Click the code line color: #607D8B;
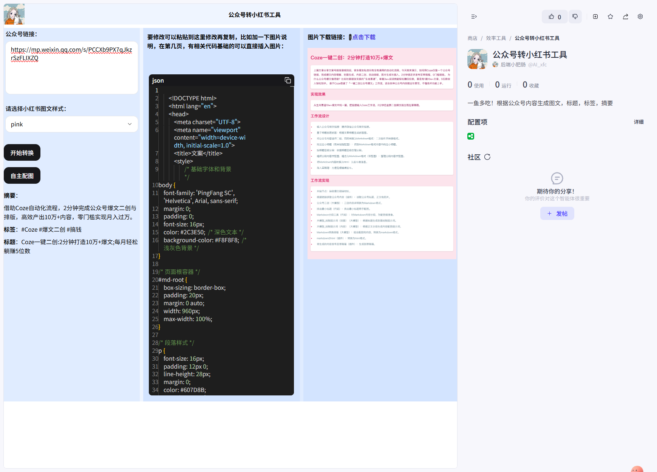Image resolution: width=657 pixels, height=472 pixels. (185, 390)
